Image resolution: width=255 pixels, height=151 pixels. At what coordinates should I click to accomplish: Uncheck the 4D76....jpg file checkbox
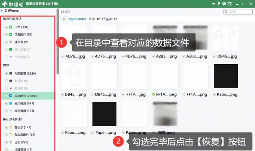(x=62, y=56)
